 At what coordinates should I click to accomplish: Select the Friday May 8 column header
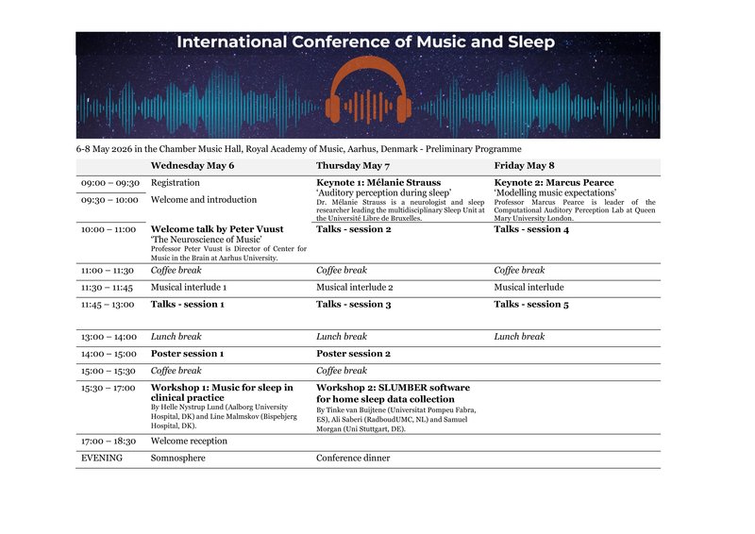(524, 166)
